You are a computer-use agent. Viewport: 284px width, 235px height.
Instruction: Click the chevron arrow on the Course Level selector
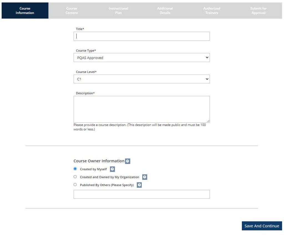pos(207,79)
